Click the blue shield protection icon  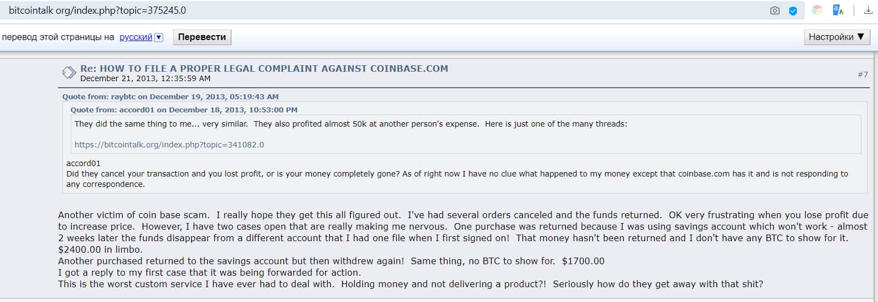click(793, 10)
